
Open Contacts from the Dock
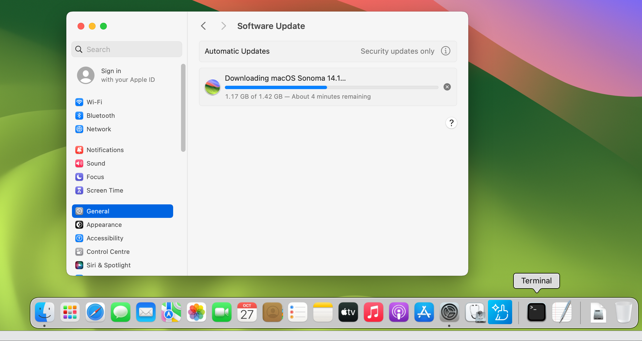(x=272, y=312)
